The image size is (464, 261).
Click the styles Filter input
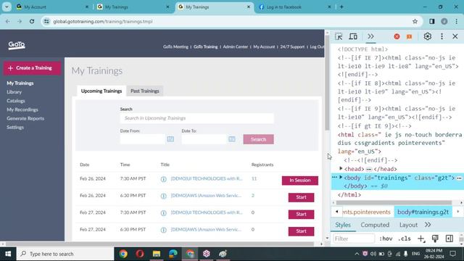354,239
